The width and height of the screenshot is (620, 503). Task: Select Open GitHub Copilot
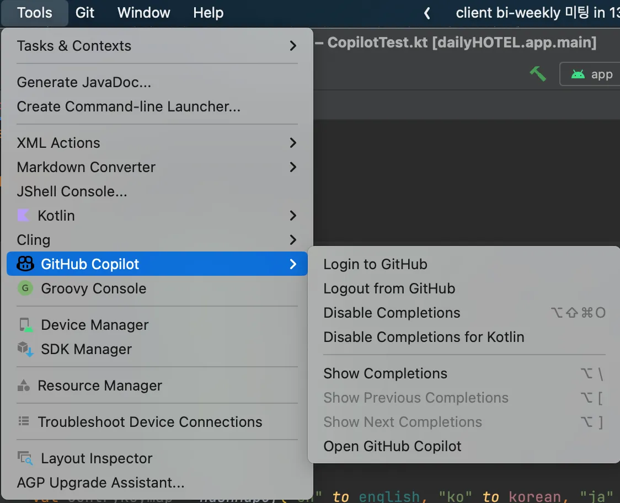[464, 446]
